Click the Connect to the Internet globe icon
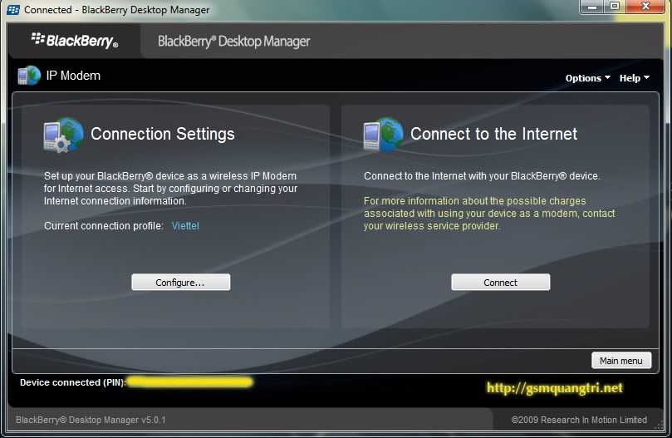Viewport: 672px width, 438px height. tap(383, 135)
